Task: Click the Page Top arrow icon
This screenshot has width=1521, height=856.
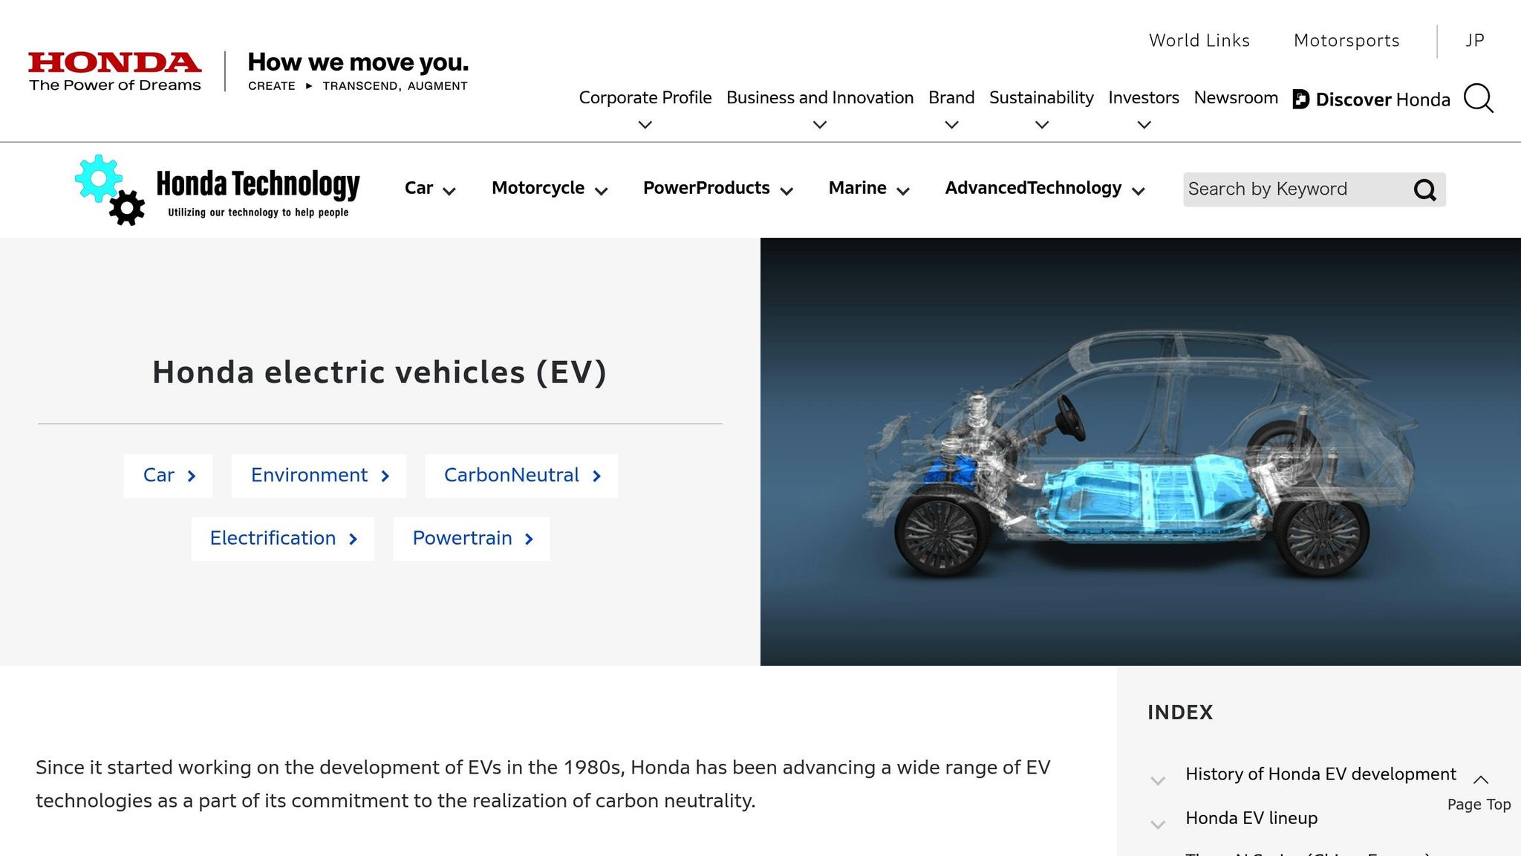Action: coord(1480,779)
